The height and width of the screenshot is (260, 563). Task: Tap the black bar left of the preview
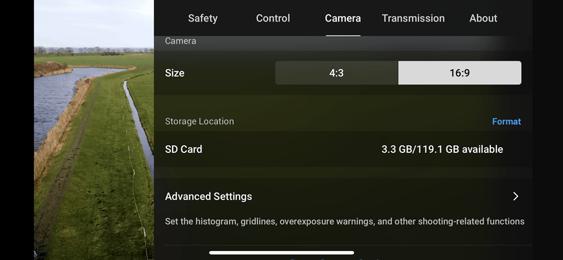pos(16,130)
